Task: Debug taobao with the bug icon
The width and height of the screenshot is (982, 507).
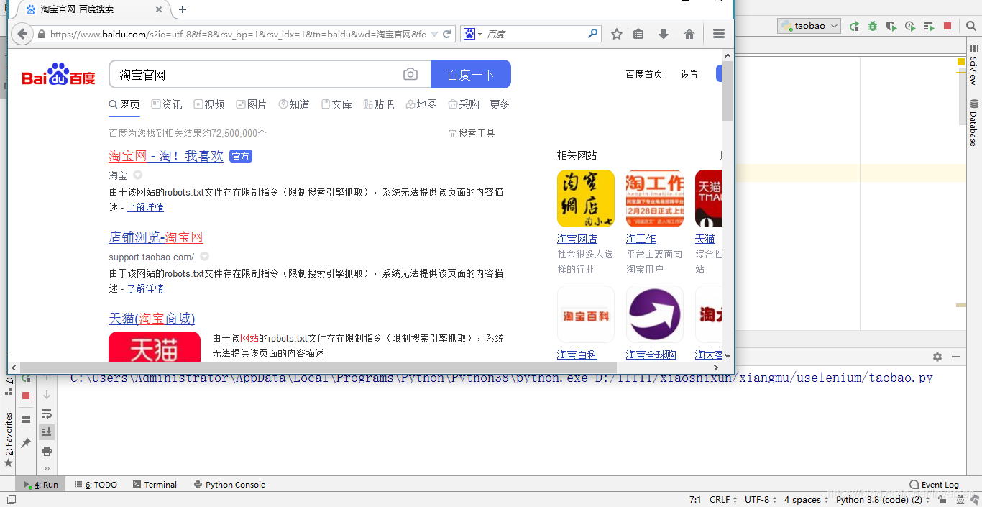Action: coord(873,26)
